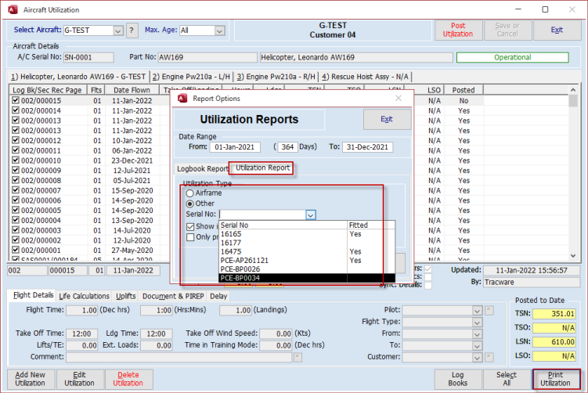Click the question mark help button

pyautogui.click(x=132, y=31)
